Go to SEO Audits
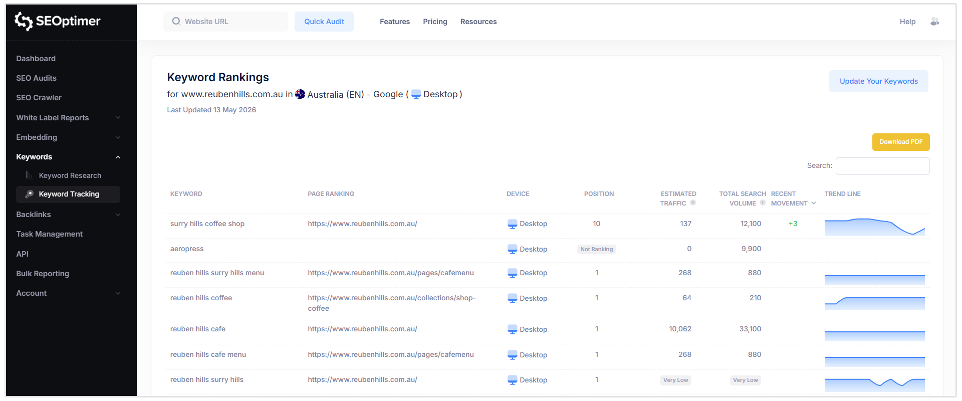962x401 pixels. (36, 78)
